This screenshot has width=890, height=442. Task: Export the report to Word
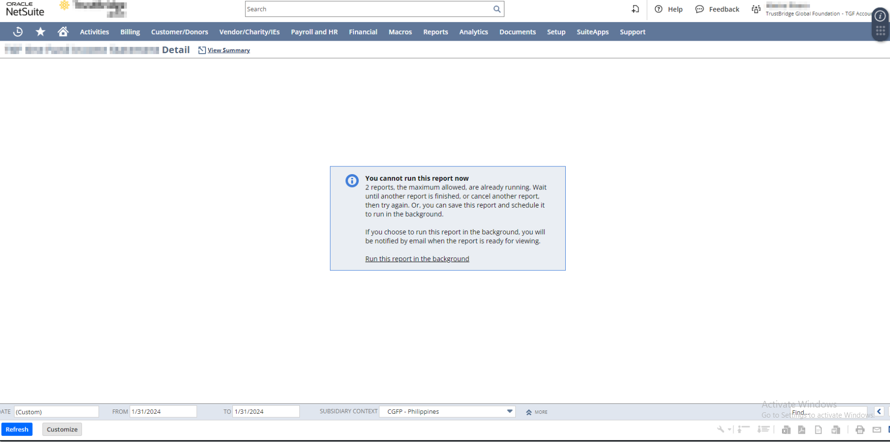coord(836,430)
